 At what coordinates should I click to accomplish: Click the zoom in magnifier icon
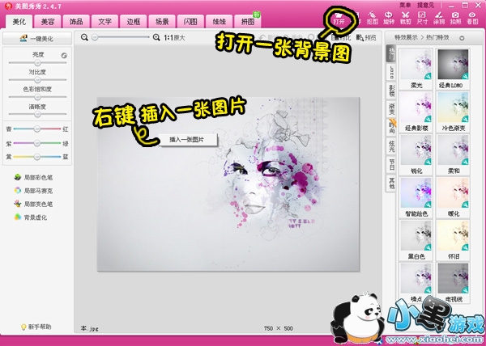(156, 37)
